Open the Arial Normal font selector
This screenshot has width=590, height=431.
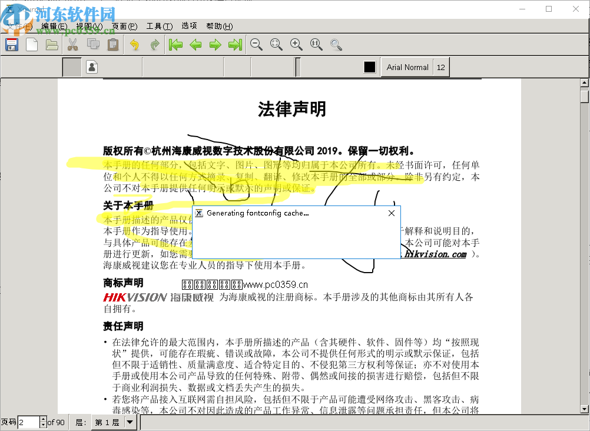pos(407,67)
